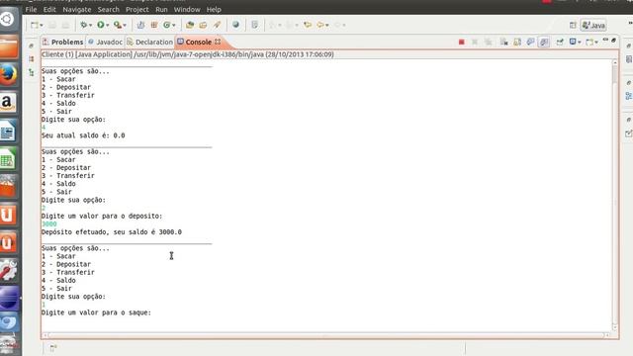Open System Settings from the launcher
Screen dimensions: 633x356
(8, 270)
